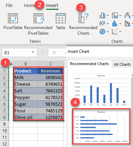Expand the Name Box dropdown arrow

tap(33, 52)
